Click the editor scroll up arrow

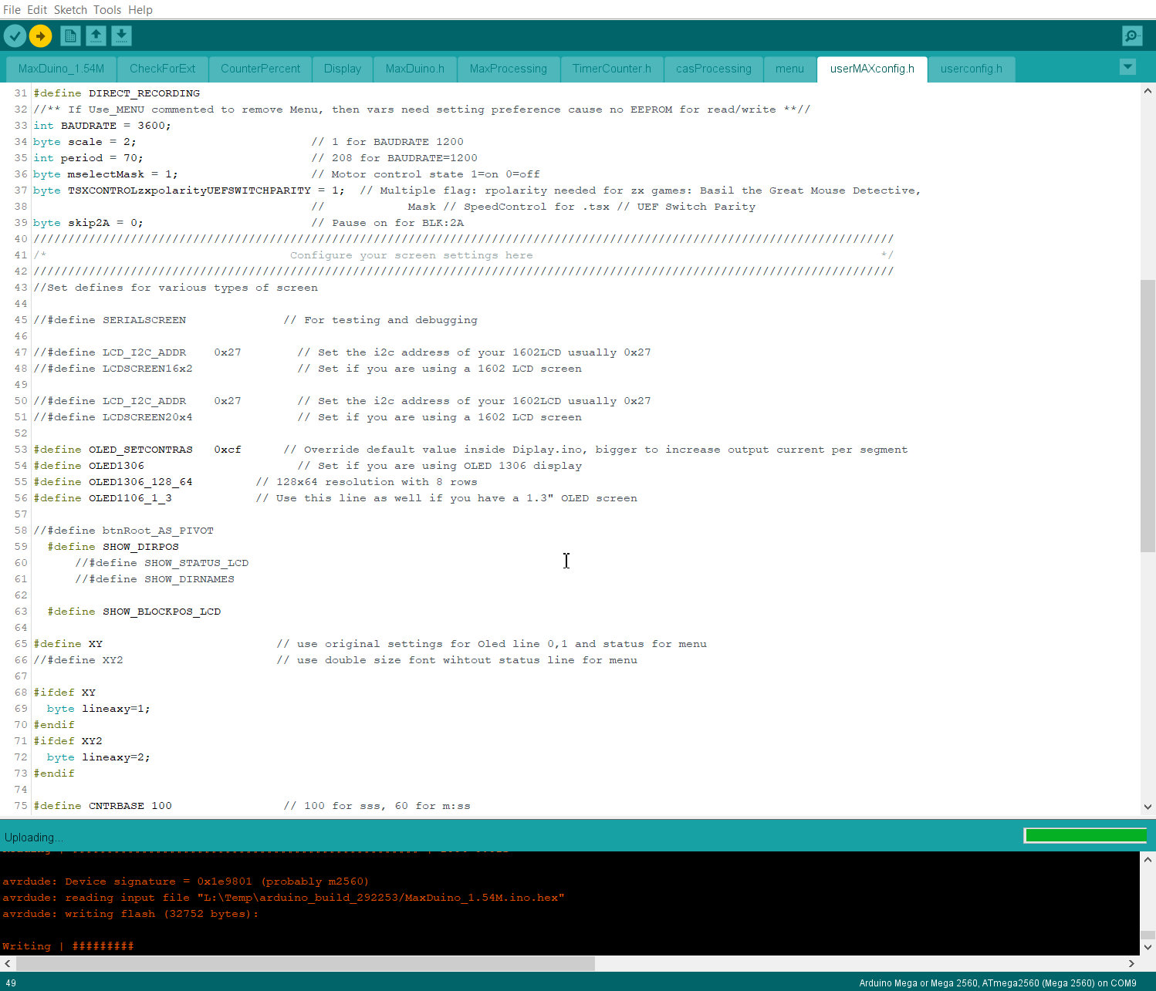pos(1148,91)
